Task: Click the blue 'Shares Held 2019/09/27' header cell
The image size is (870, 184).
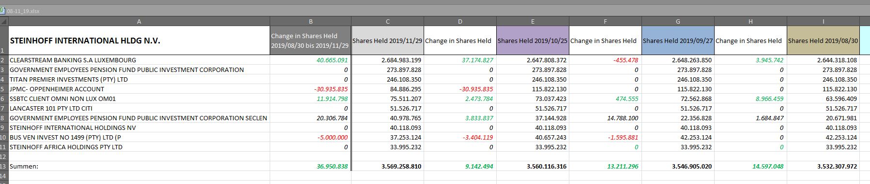Action: point(678,41)
